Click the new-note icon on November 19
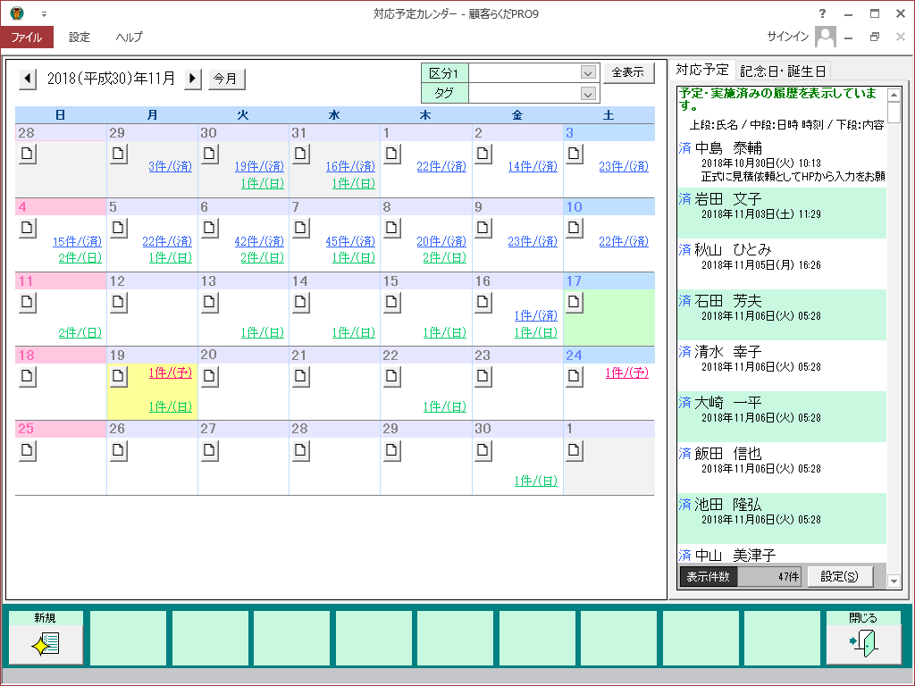Viewport: 915px width, 686px height. click(x=118, y=376)
